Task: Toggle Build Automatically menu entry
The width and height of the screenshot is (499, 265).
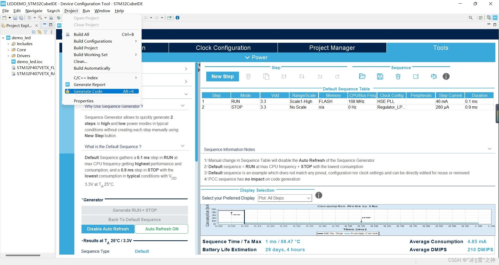Action: coord(102,68)
